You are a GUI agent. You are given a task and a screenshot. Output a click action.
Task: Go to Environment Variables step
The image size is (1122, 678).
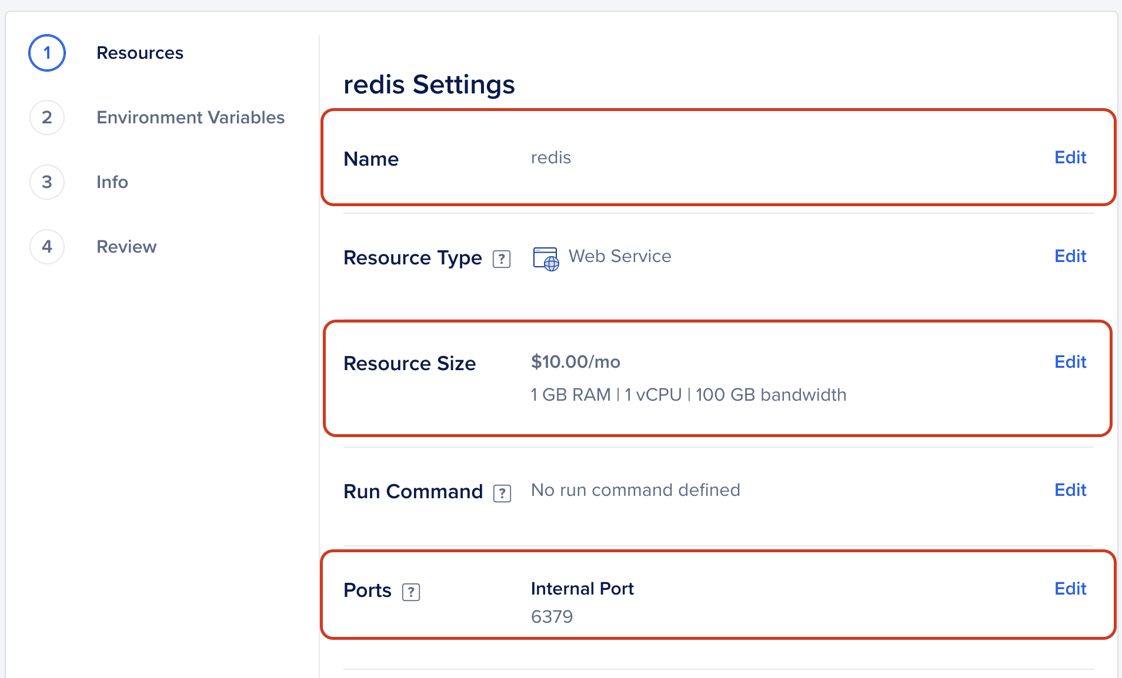pyautogui.click(x=191, y=118)
